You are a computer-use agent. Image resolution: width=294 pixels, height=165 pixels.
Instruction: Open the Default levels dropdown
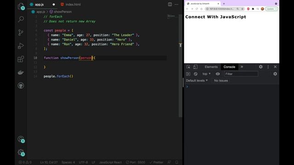click(x=197, y=81)
